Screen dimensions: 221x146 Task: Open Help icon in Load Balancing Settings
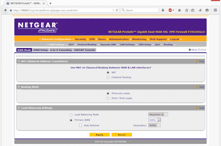click(x=196, y=108)
